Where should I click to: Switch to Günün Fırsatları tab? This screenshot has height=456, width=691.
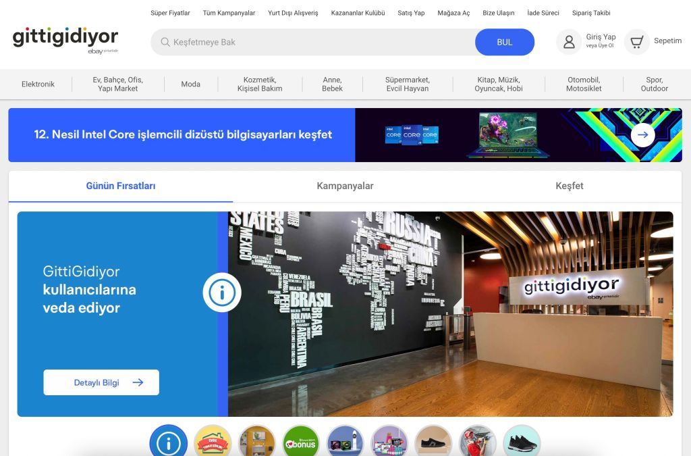(121, 186)
